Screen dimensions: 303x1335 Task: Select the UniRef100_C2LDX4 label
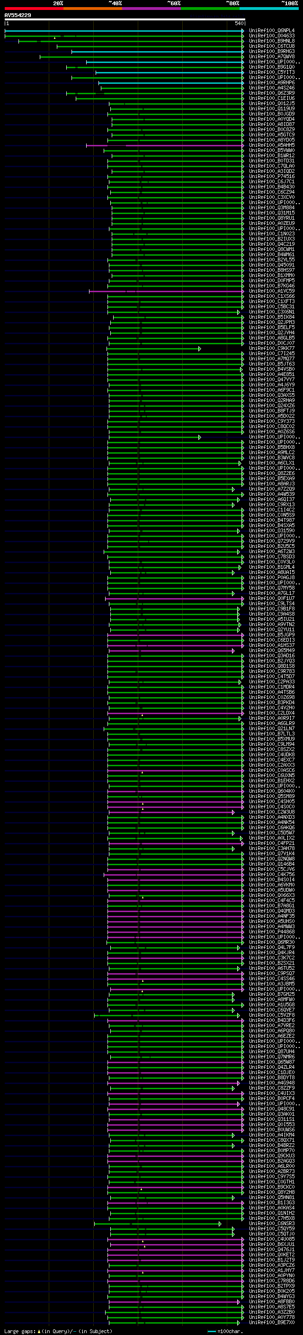(271, 713)
